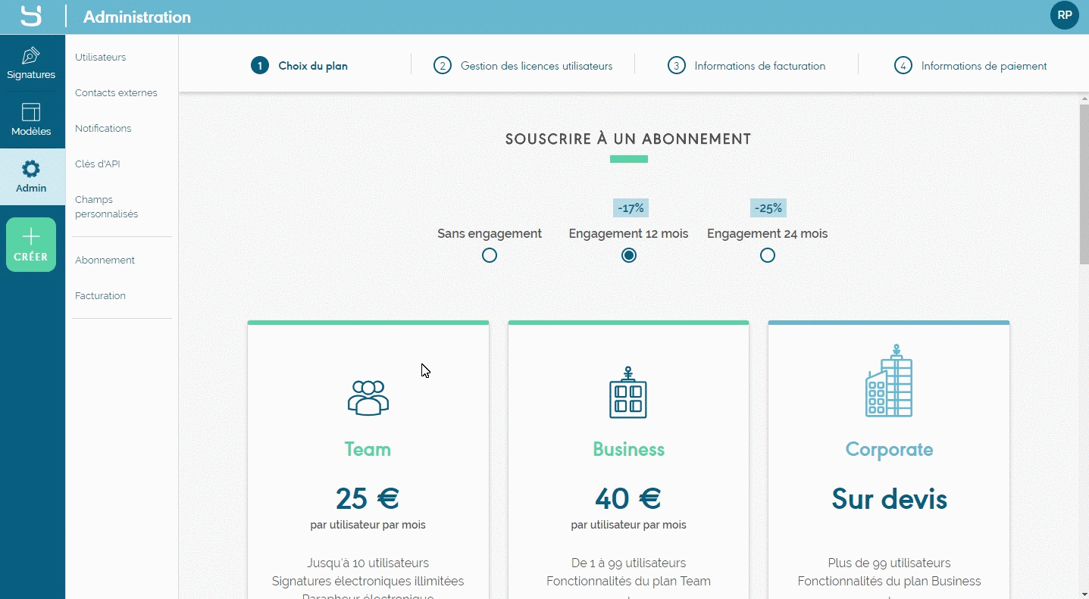Open Champs personnalisés menu item

click(x=107, y=207)
